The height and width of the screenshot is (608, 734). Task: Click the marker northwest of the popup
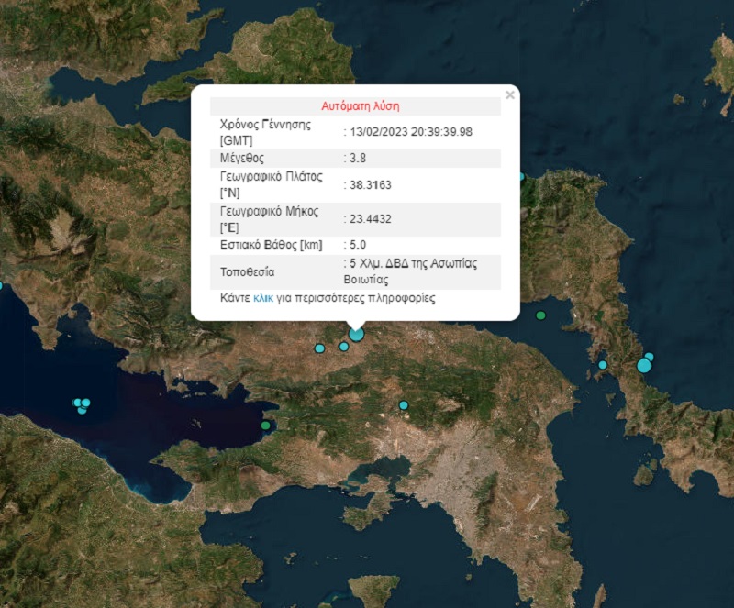(x=320, y=348)
